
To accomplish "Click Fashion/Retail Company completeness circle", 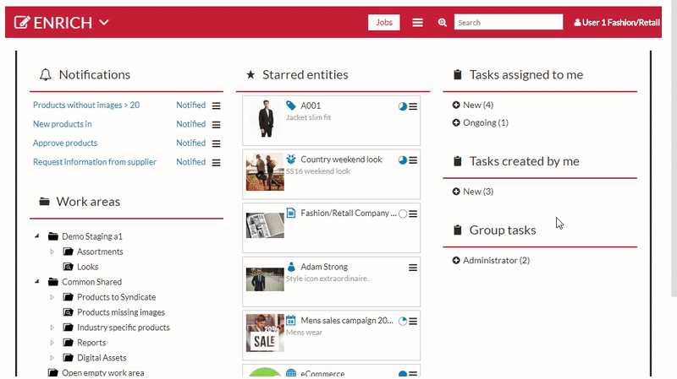I will tap(403, 214).
